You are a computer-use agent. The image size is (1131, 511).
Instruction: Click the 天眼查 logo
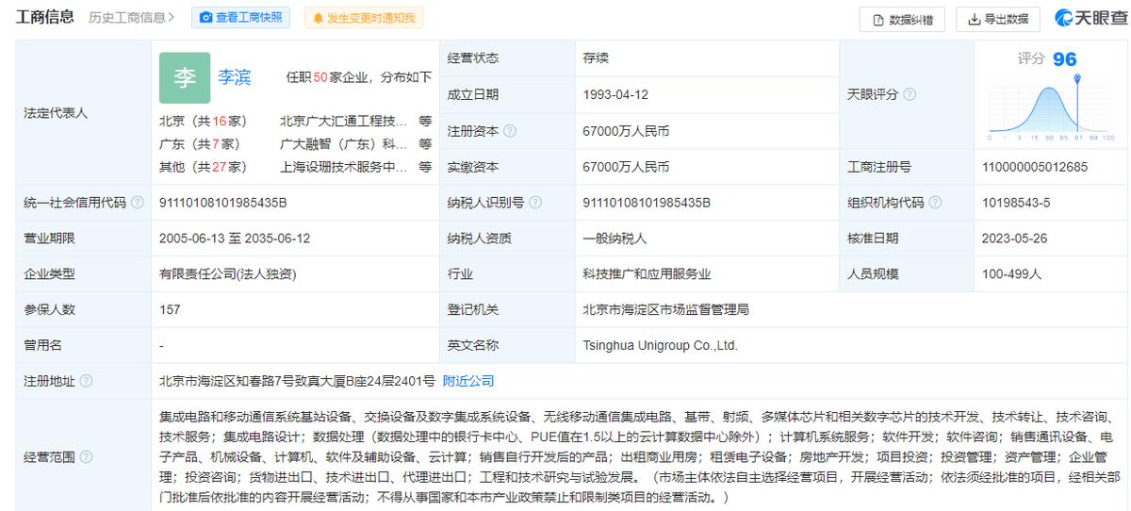click(x=1090, y=18)
